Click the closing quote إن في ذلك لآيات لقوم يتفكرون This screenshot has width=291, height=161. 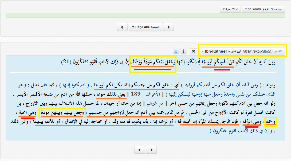pyautogui.click(x=241, y=131)
